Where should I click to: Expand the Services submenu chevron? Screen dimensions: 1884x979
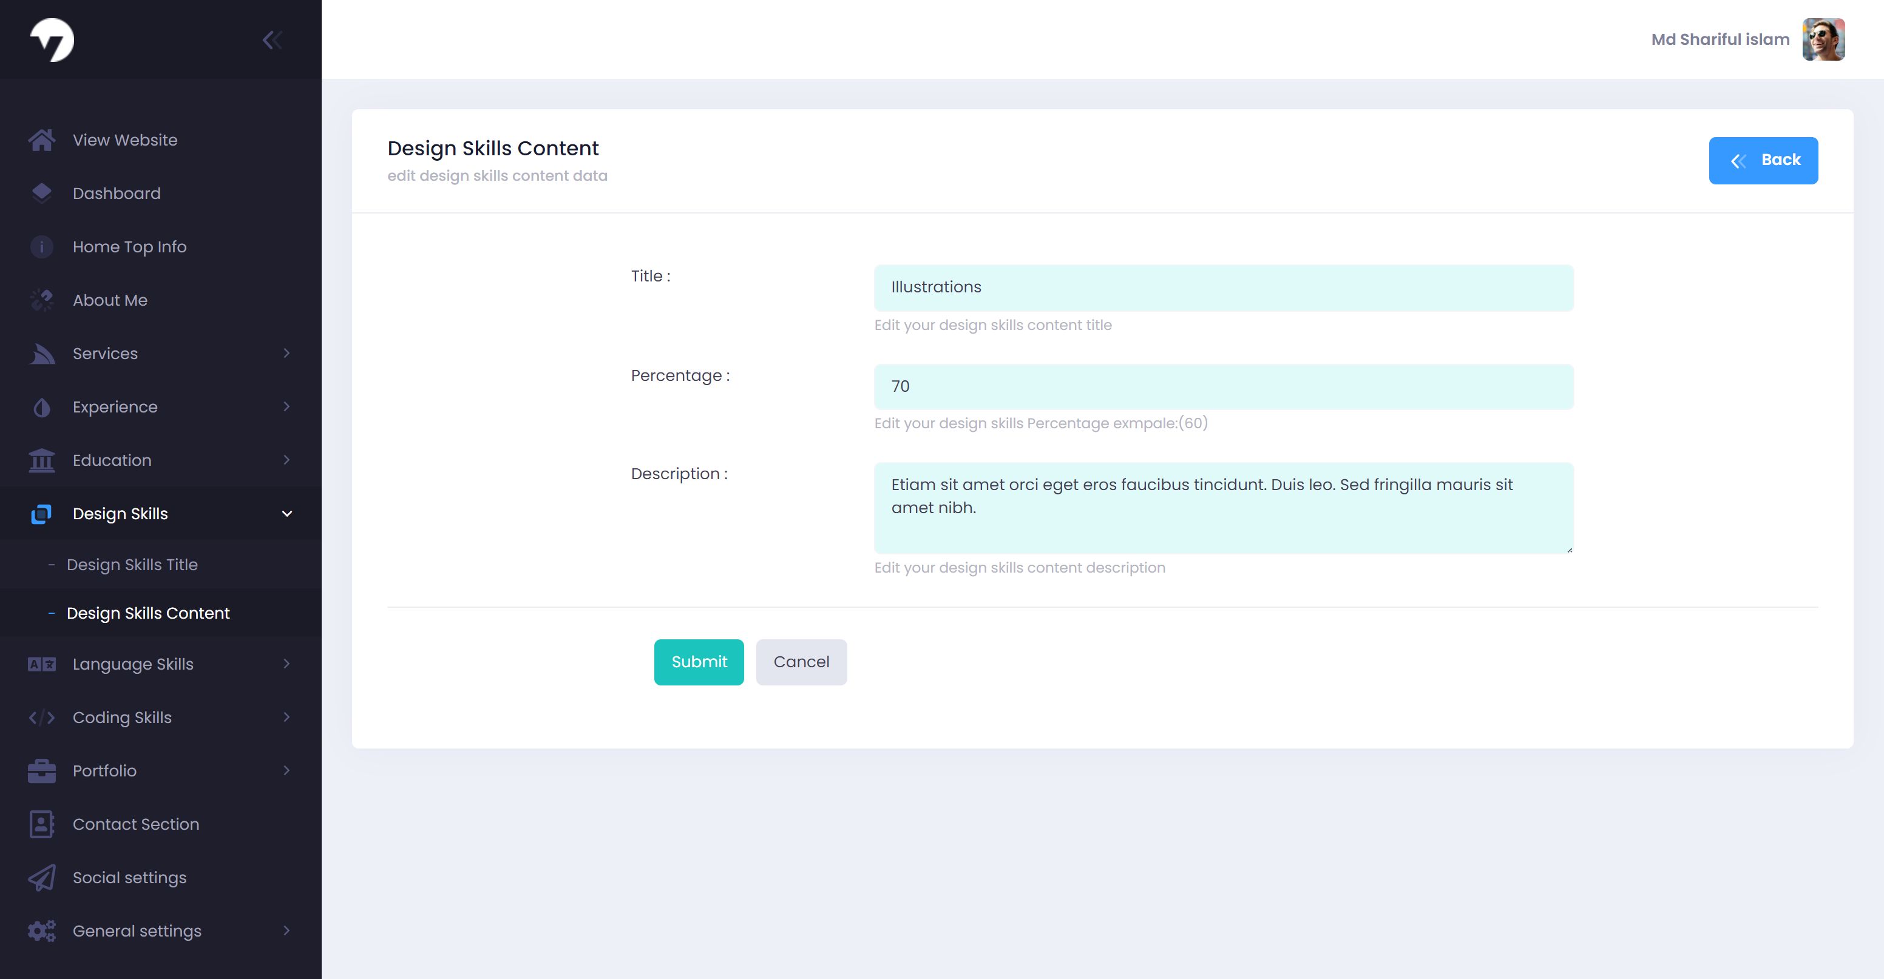286,353
